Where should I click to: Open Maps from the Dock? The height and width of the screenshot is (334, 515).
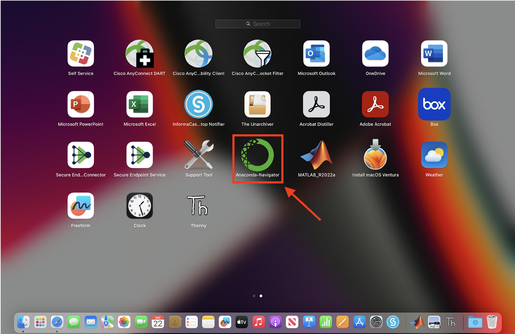tap(107, 322)
